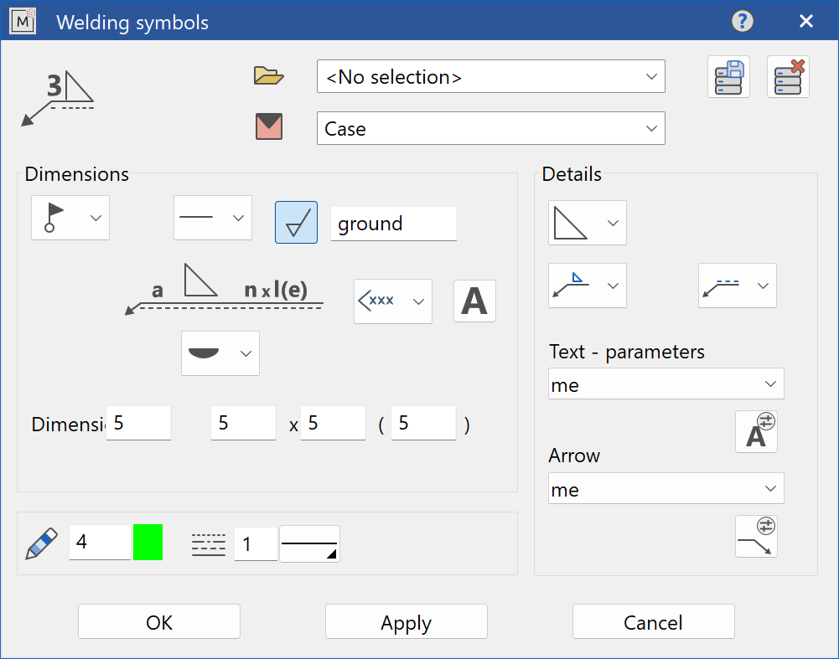Click the welding symbol preview image
The width and height of the screenshot is (839, 659).
pyautogui.click(x=58, y=98)
